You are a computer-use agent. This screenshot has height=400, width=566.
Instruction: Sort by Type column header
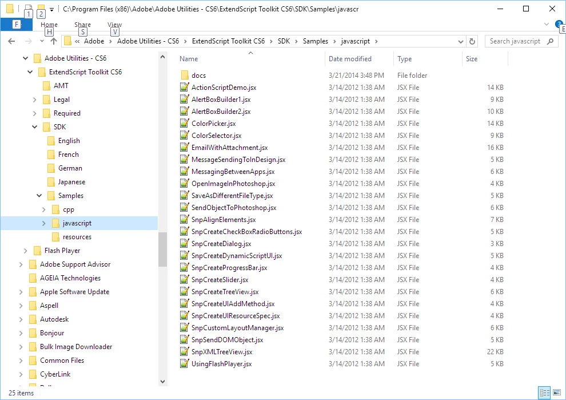point(404,58)
